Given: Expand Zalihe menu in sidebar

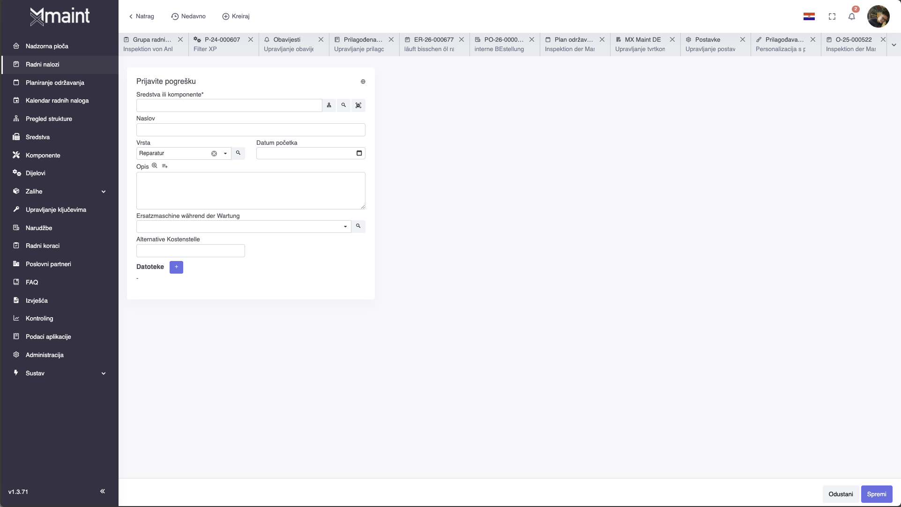Looking at the screenshot, I should [104, 192].
